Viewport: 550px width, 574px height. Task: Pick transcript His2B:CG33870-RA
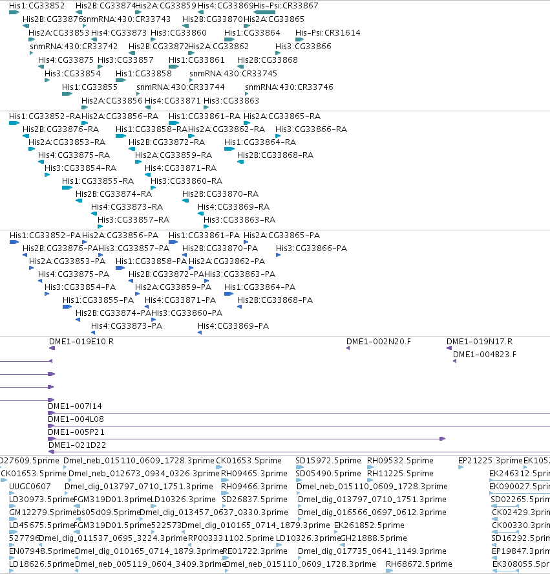coord(220,194)
